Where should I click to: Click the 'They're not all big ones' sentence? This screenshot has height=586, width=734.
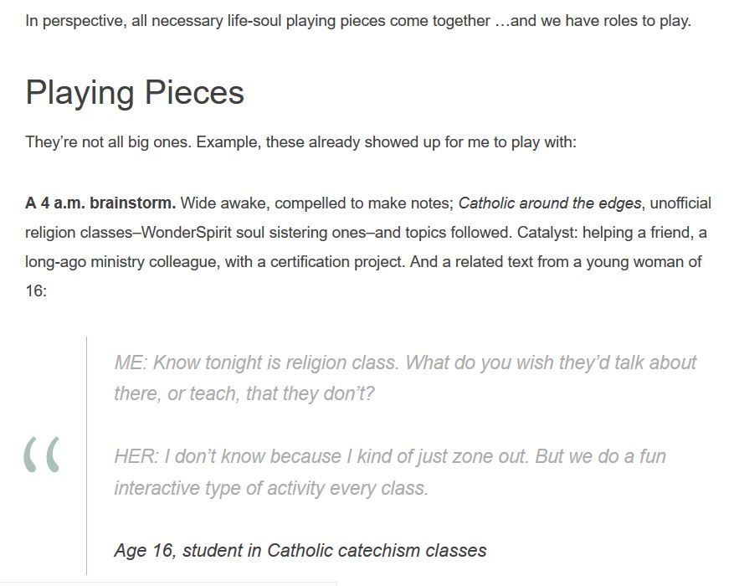point(301,141)
